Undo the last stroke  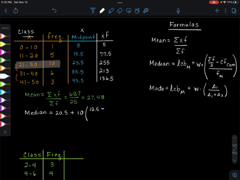(x=54, y=10)
